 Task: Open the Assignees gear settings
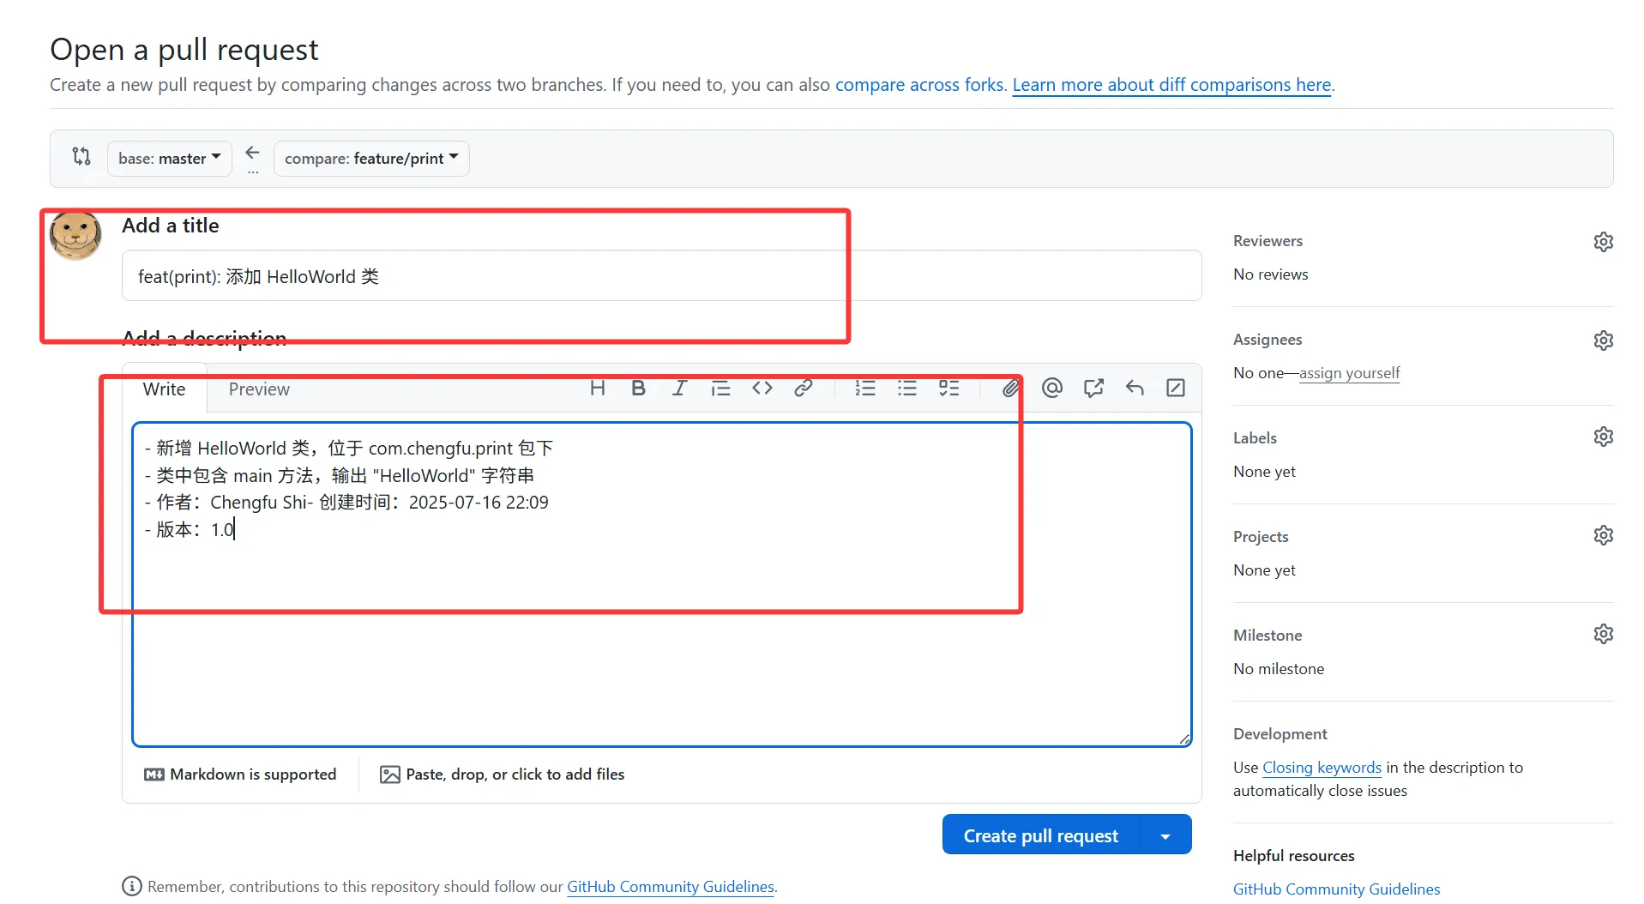click(x=1604, y=341)
